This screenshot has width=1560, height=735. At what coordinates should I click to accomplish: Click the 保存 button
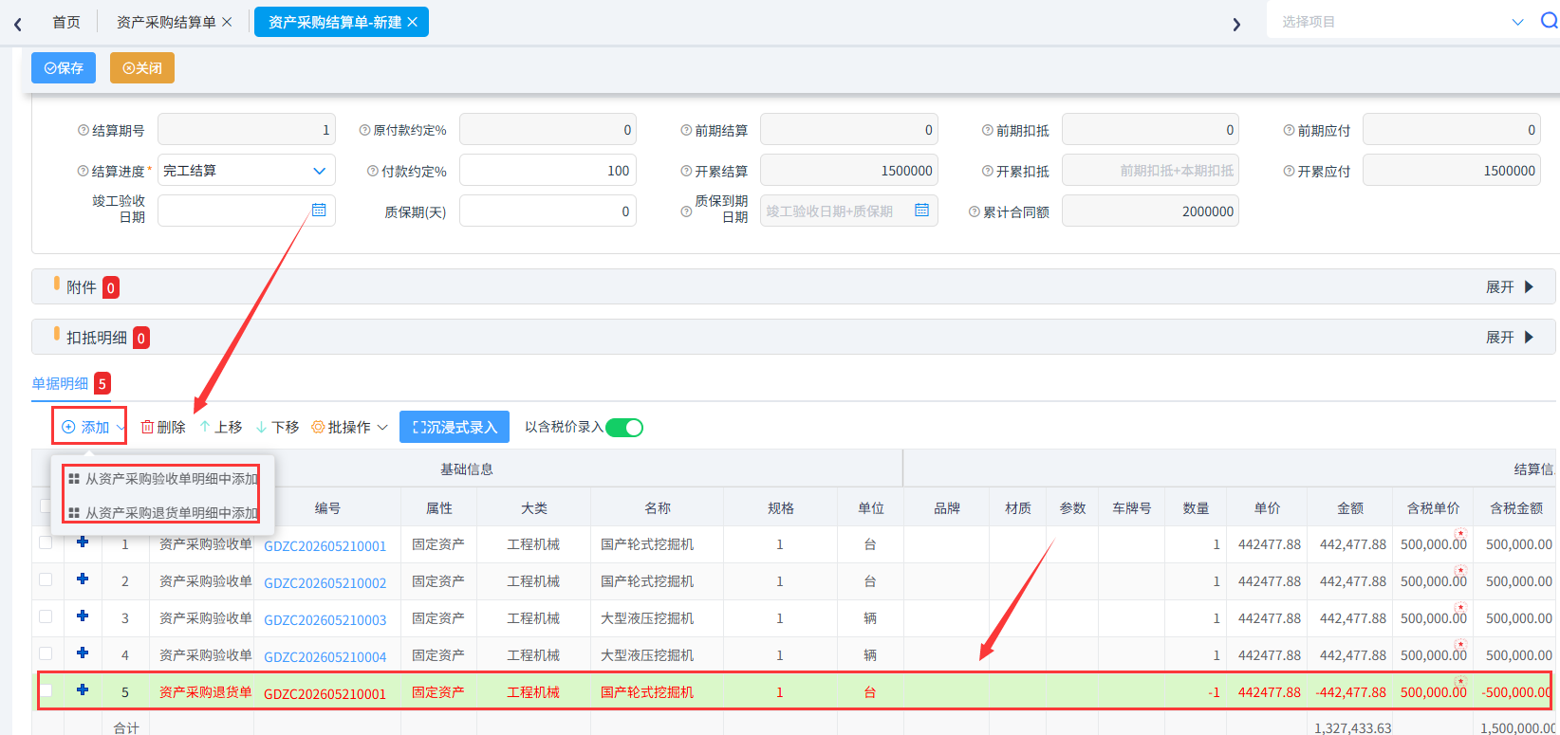pos(64,68)
